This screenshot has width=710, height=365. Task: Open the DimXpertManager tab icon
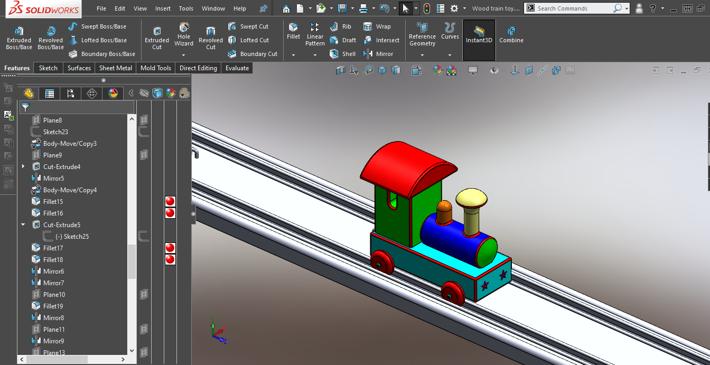(92, 93)
